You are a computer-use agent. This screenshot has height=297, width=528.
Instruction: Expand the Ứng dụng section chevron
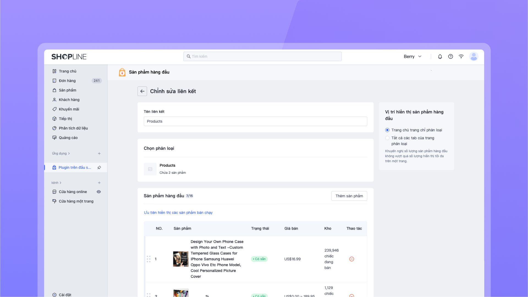pos(69,153)
